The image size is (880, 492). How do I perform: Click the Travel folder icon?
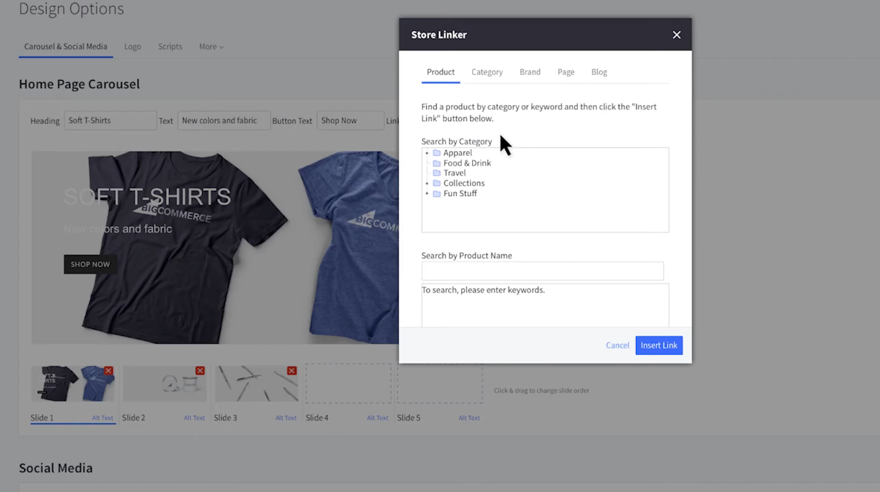point(437,173)
